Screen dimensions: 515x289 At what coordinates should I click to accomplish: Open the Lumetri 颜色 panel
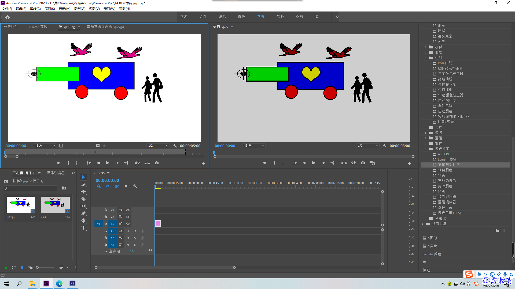click(x=432, y=254)
